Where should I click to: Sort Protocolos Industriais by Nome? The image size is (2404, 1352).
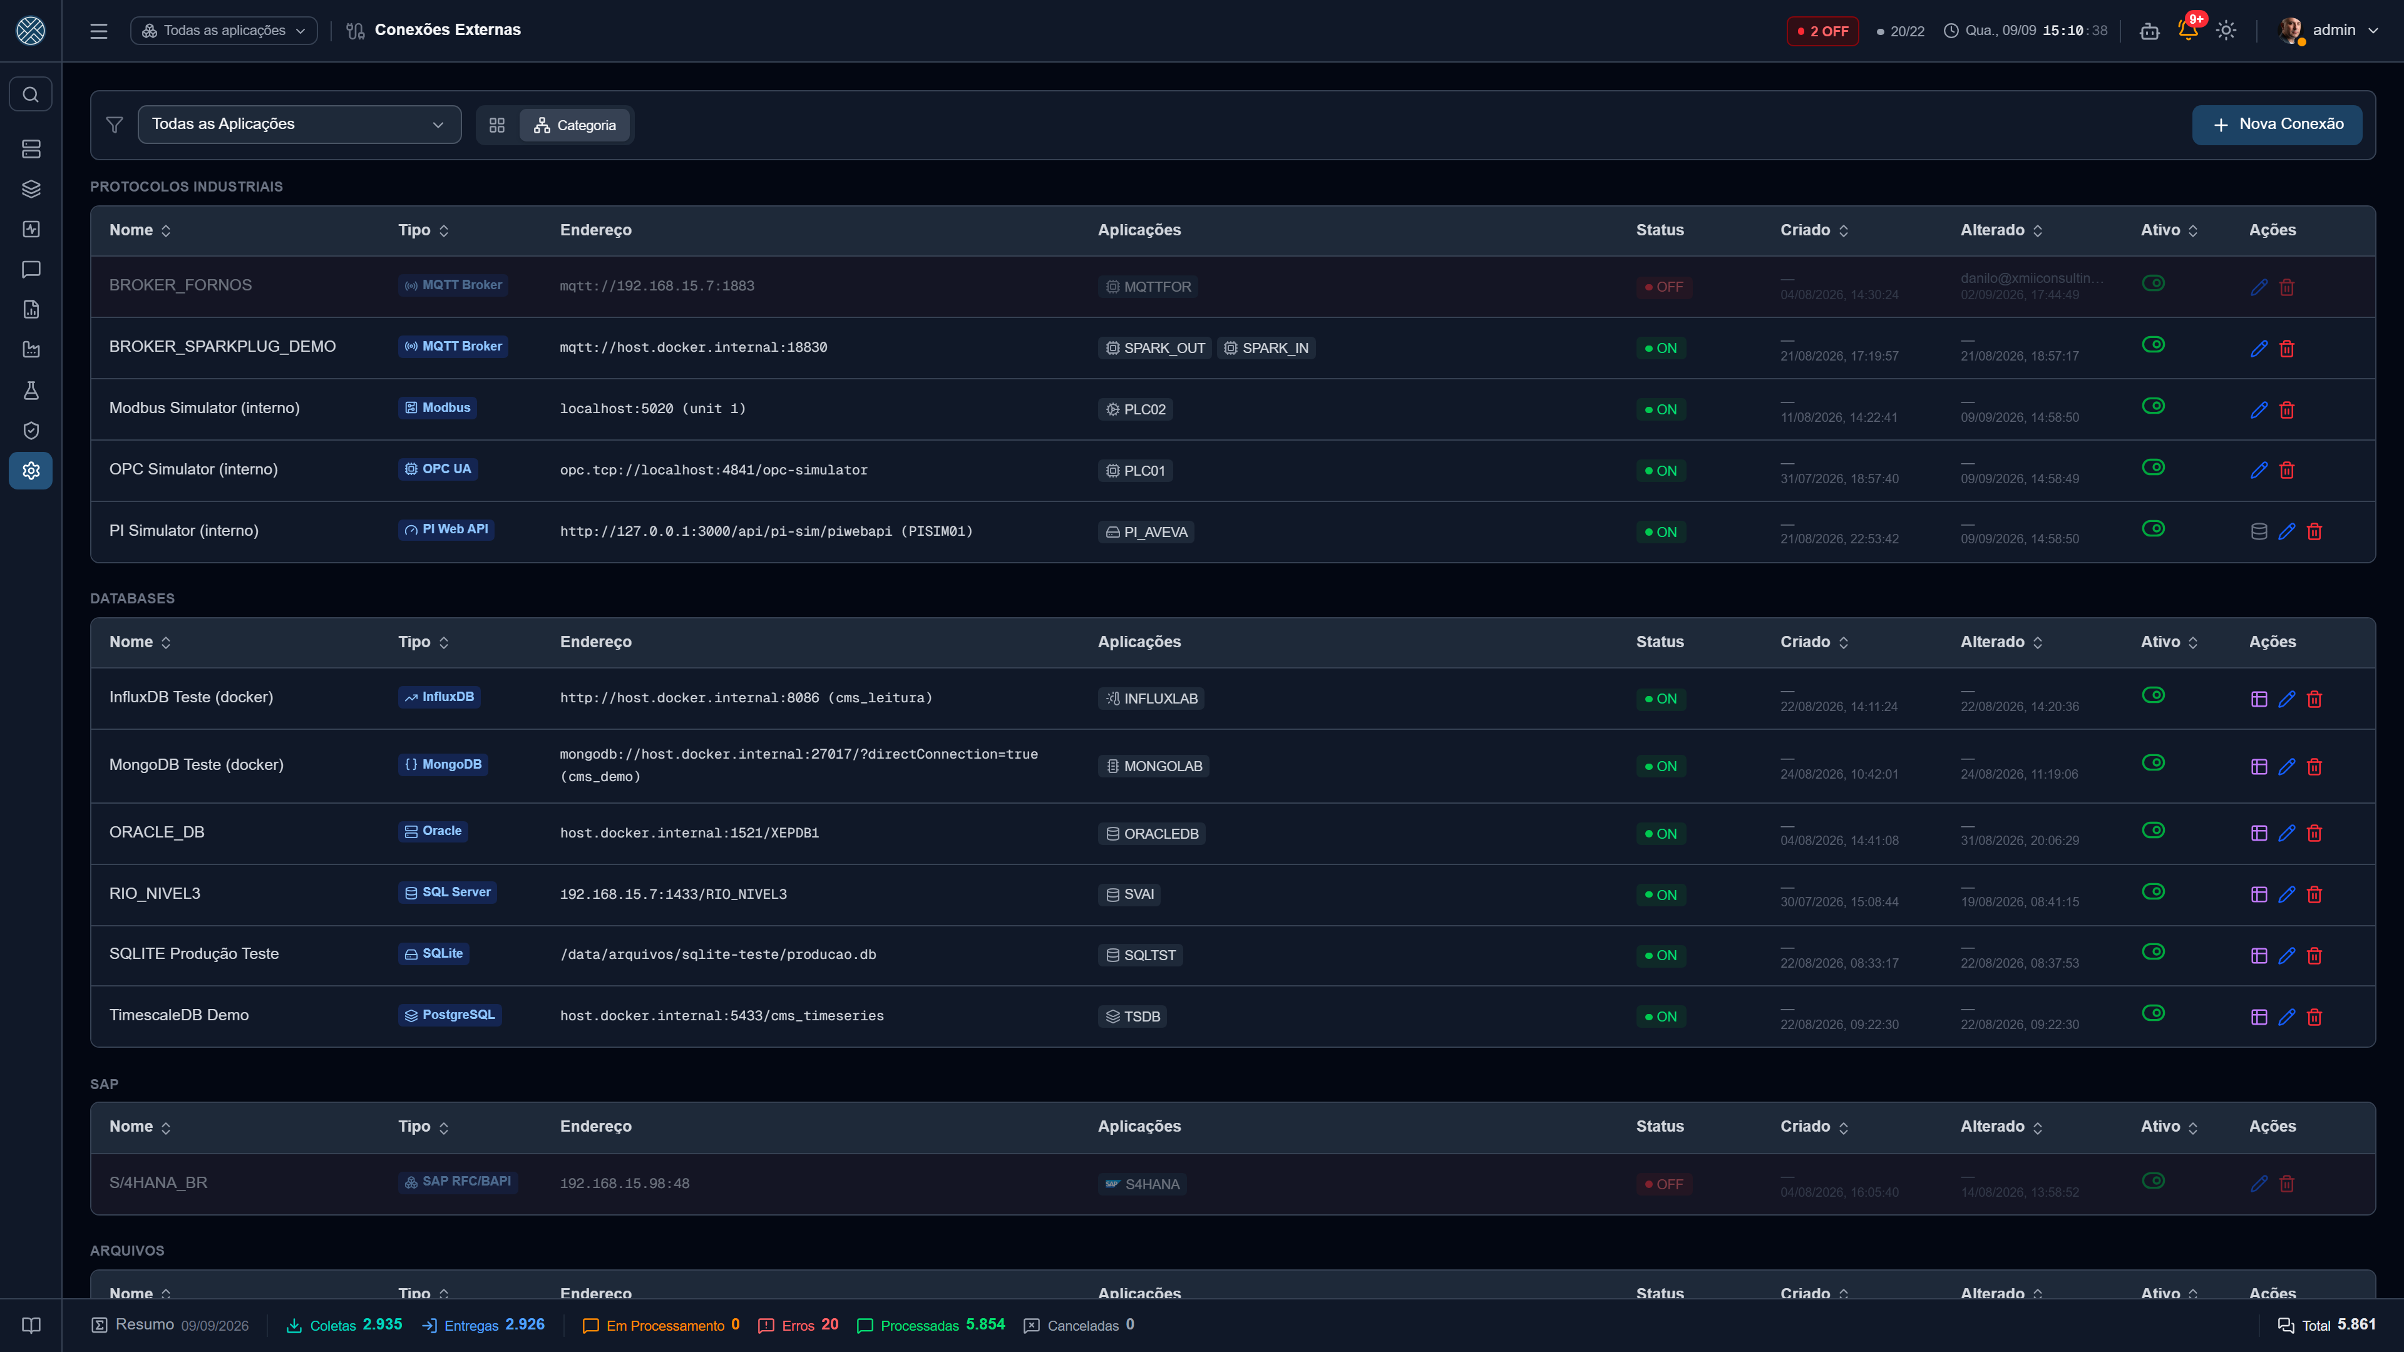click(140, 230)
